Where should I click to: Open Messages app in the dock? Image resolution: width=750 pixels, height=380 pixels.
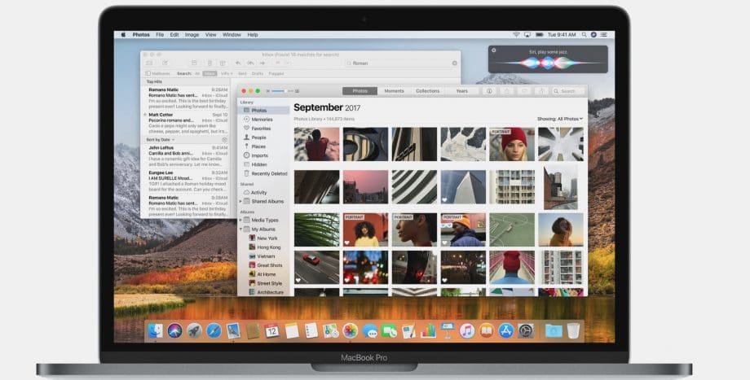tap(370, 330)
